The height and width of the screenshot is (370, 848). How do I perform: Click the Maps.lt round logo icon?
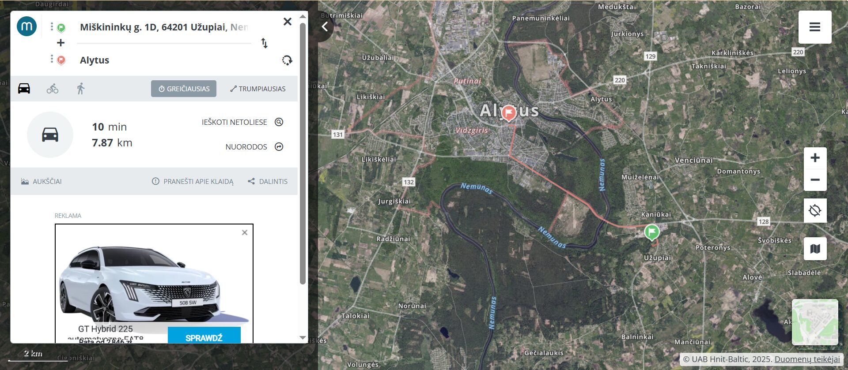click(x=26, y=26)
